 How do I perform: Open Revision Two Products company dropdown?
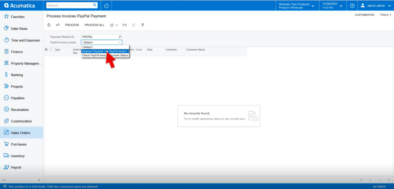point(297,6)
